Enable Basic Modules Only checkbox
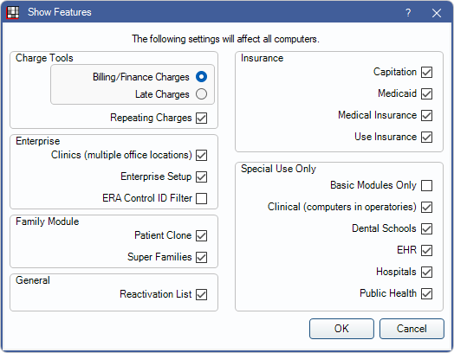The image size is (454, 353). [427, 186]
